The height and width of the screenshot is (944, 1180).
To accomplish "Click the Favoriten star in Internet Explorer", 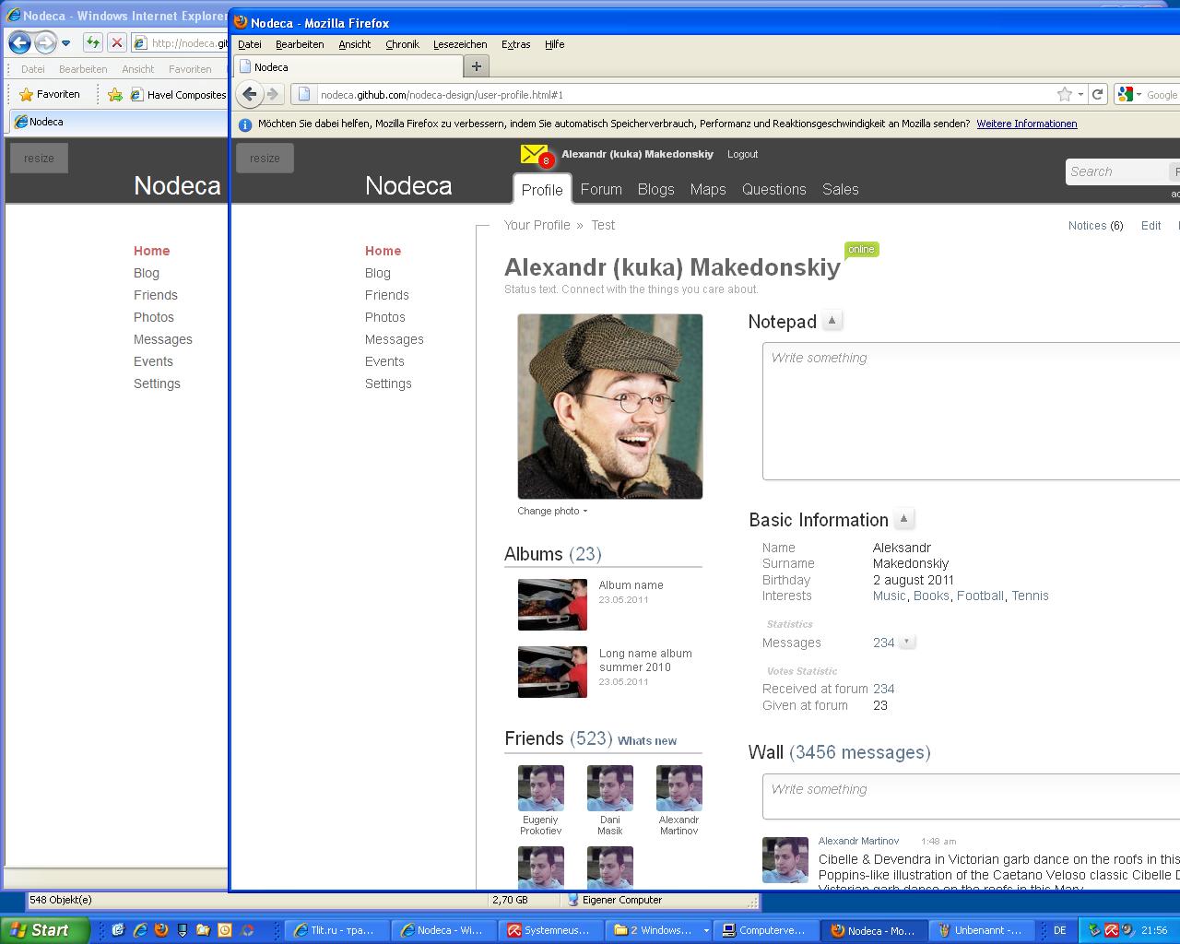I will pyautogui.click(x=26, y=94).
